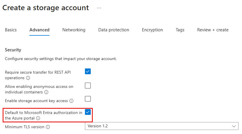The image size is (242, 134).
Task: Show info for storage account key access
Action: coord(72,101)
